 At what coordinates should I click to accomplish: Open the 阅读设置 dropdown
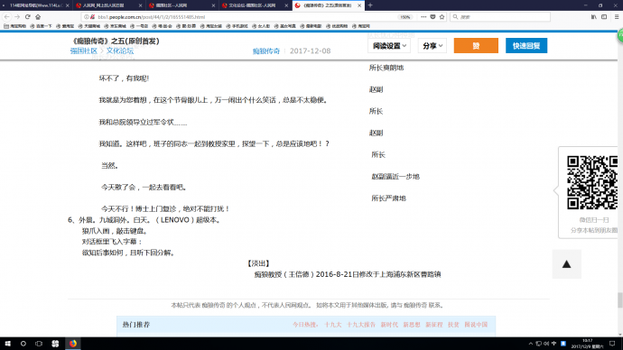[x=389, y=46]
